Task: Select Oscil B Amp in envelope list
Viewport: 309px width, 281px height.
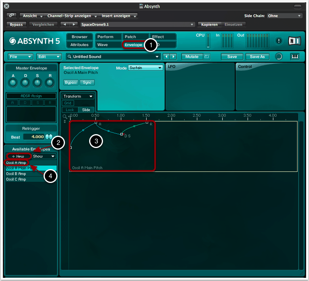Action: pos(16,174)
